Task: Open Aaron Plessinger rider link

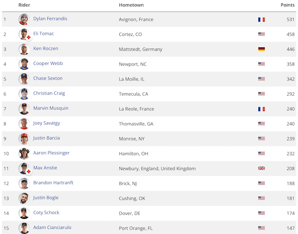Action: 52,153
